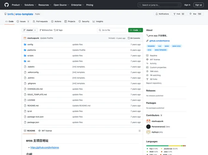Open the green Code dropdown
The width and height of the screenshot is (208, 155).
coord(135,30)
